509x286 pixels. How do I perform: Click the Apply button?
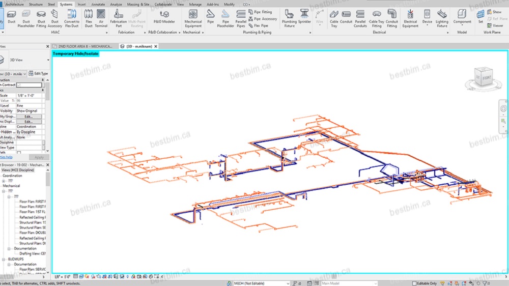(39, 157)
